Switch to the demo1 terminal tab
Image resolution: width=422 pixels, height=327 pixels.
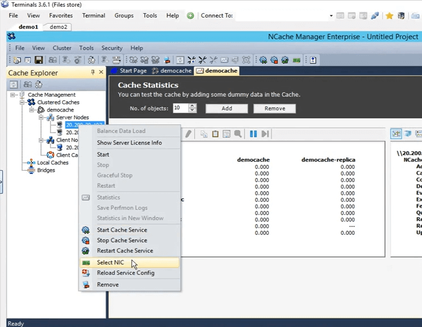coord(29,27)
